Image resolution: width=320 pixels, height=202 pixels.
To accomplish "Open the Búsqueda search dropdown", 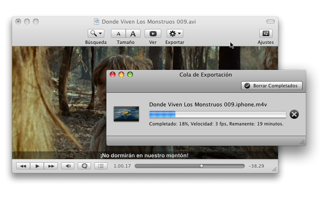I will coord(96,33).
